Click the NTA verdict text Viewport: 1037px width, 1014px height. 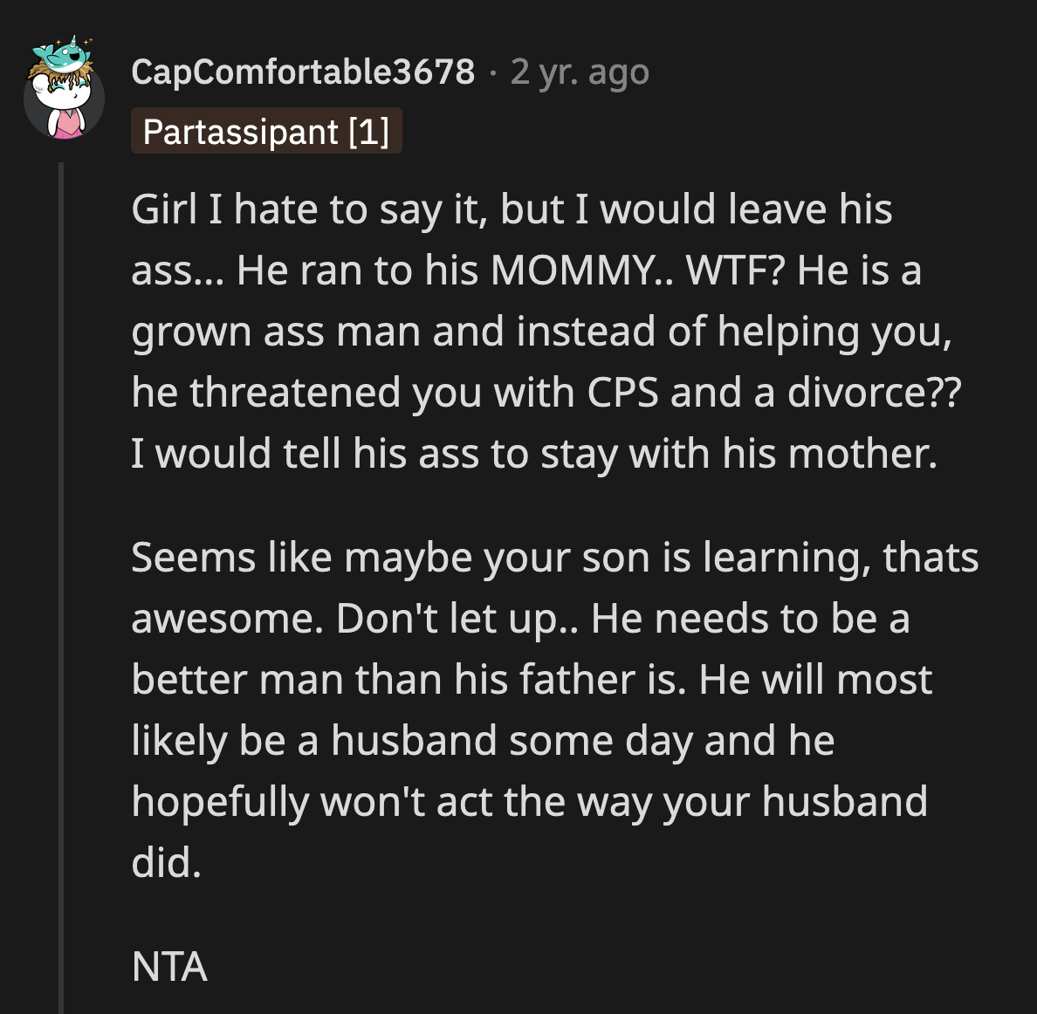click(x=169, y=967)
